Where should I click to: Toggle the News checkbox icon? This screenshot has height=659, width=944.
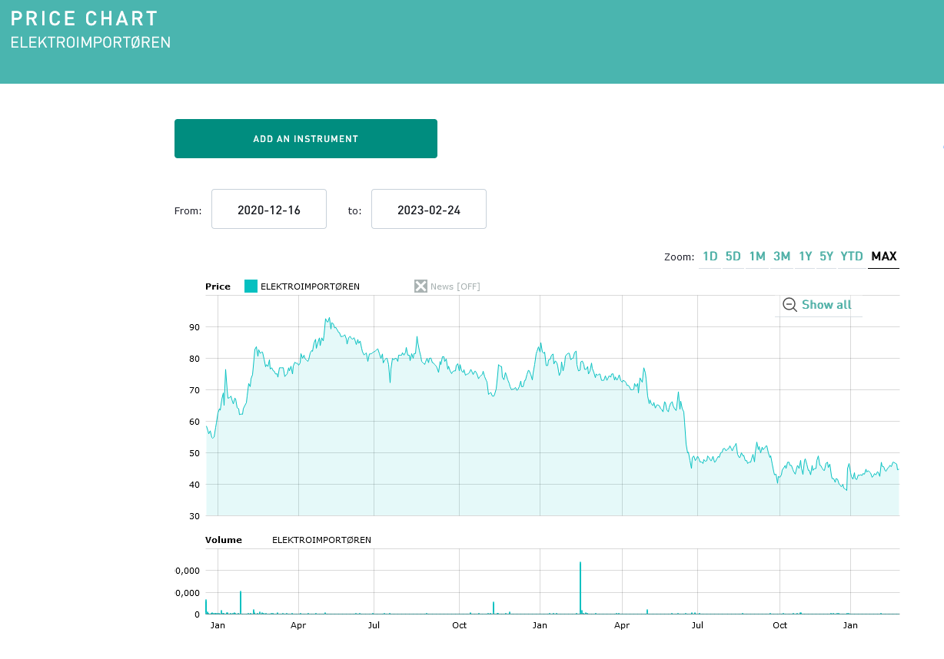[420, 286]
